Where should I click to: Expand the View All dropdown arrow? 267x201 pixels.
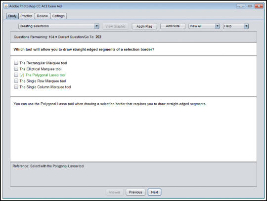(217, 26)
